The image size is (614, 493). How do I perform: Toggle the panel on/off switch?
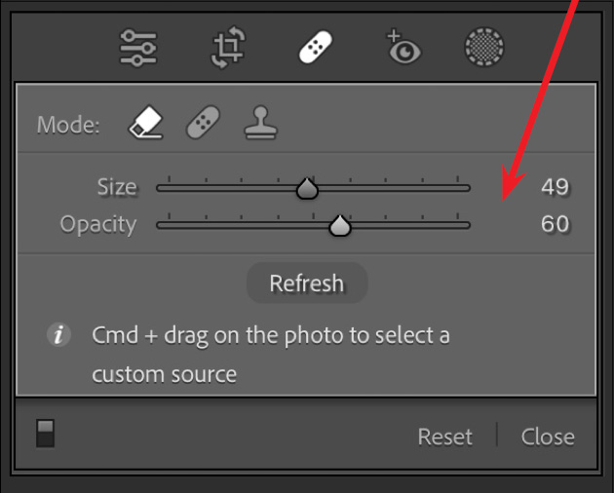[46, 435]
